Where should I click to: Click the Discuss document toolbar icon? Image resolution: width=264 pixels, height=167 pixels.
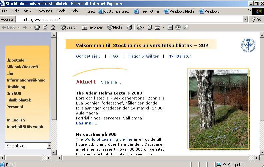tap(170, 27)
